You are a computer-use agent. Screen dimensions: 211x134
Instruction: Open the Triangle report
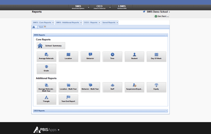(46, 99)
